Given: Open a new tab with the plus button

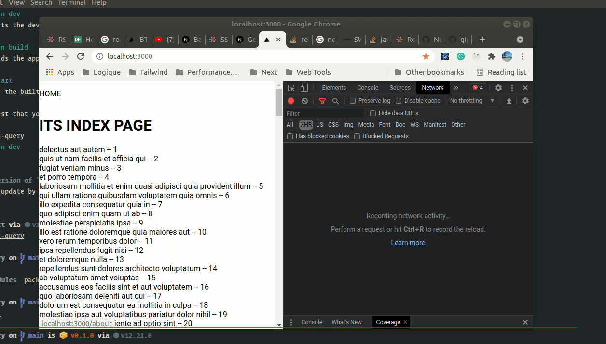Looking at the screenshot, I should pyautogui.click(x=482, y=40).
